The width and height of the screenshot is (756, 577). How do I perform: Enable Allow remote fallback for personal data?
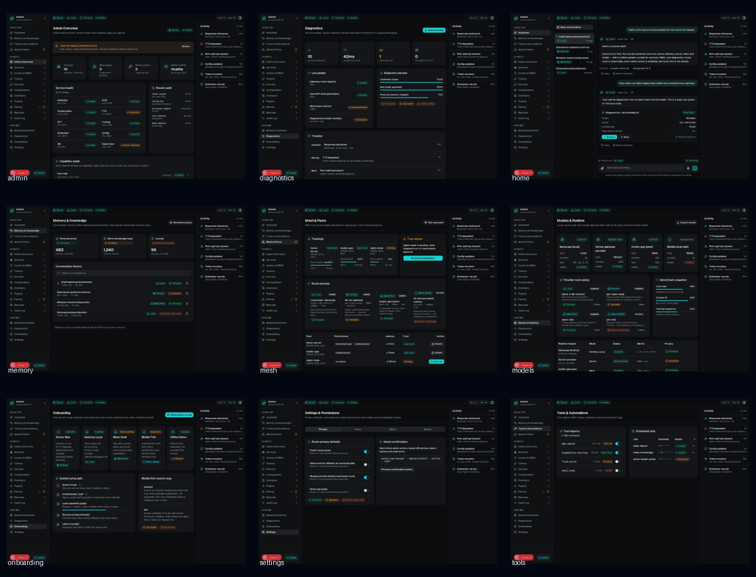tap(367, 465)
